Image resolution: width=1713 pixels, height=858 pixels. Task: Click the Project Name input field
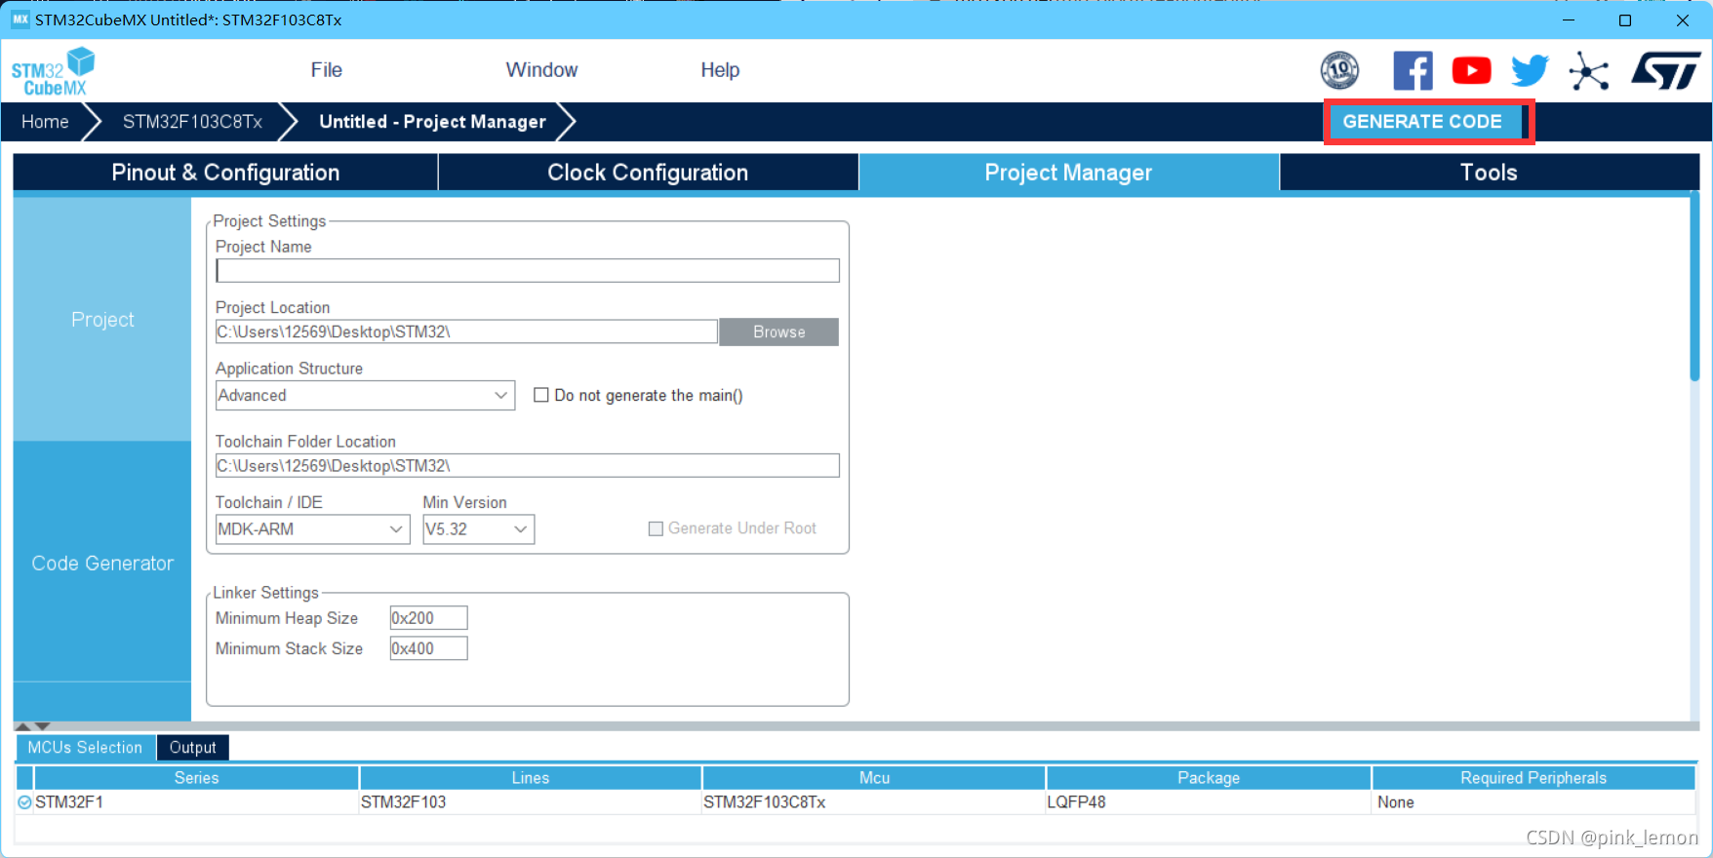tap(527, 270)
